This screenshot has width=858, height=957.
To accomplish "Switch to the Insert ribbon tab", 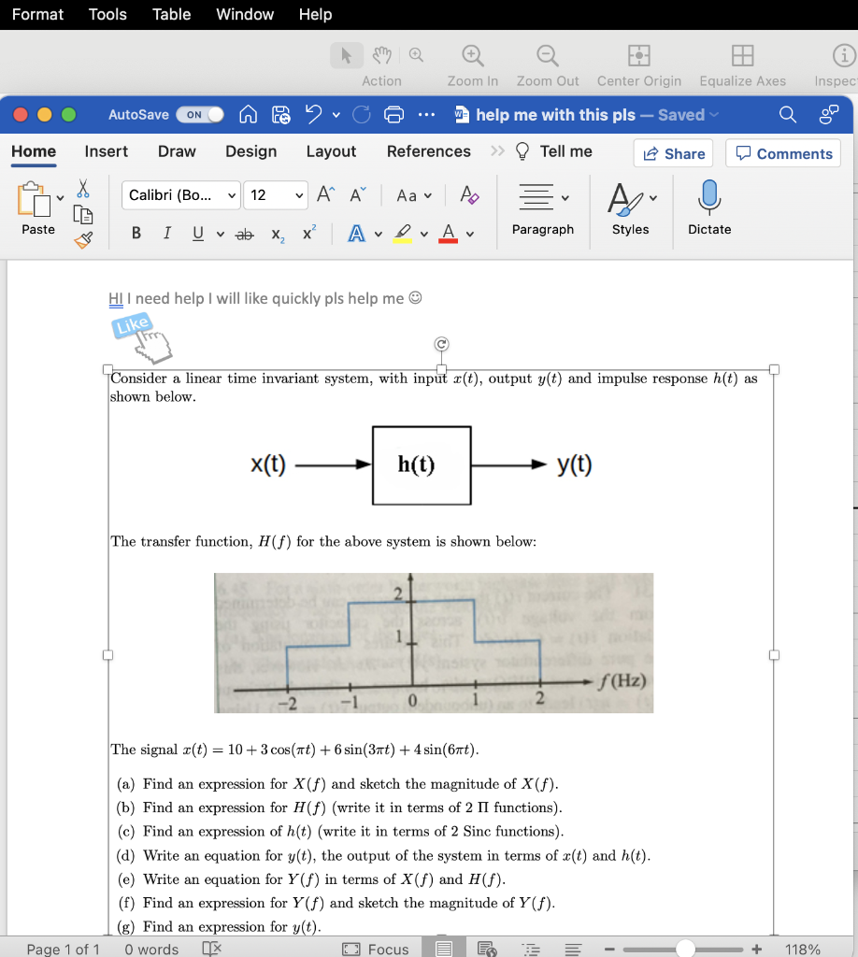I will coord(106,151).
